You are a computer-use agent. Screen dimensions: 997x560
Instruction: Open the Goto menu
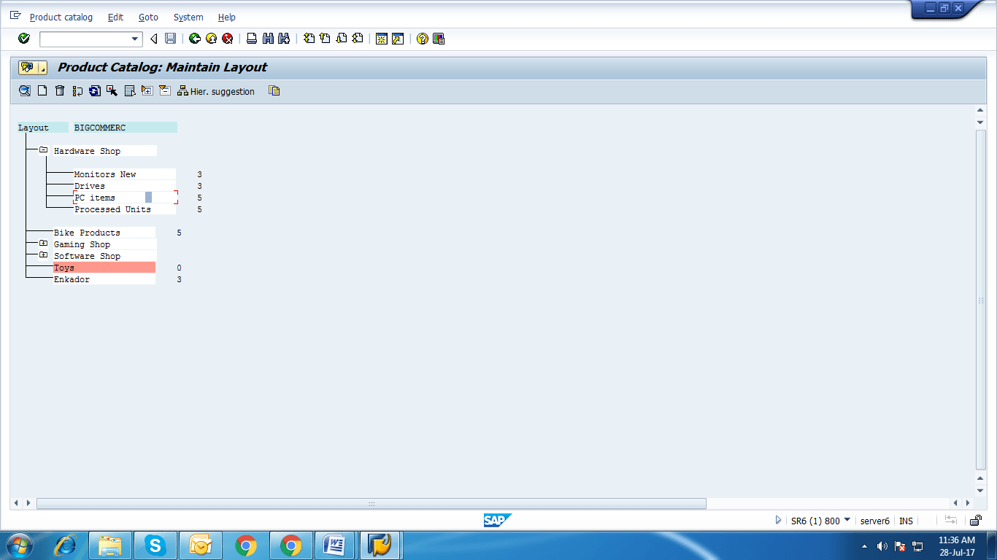pos(148,17)
